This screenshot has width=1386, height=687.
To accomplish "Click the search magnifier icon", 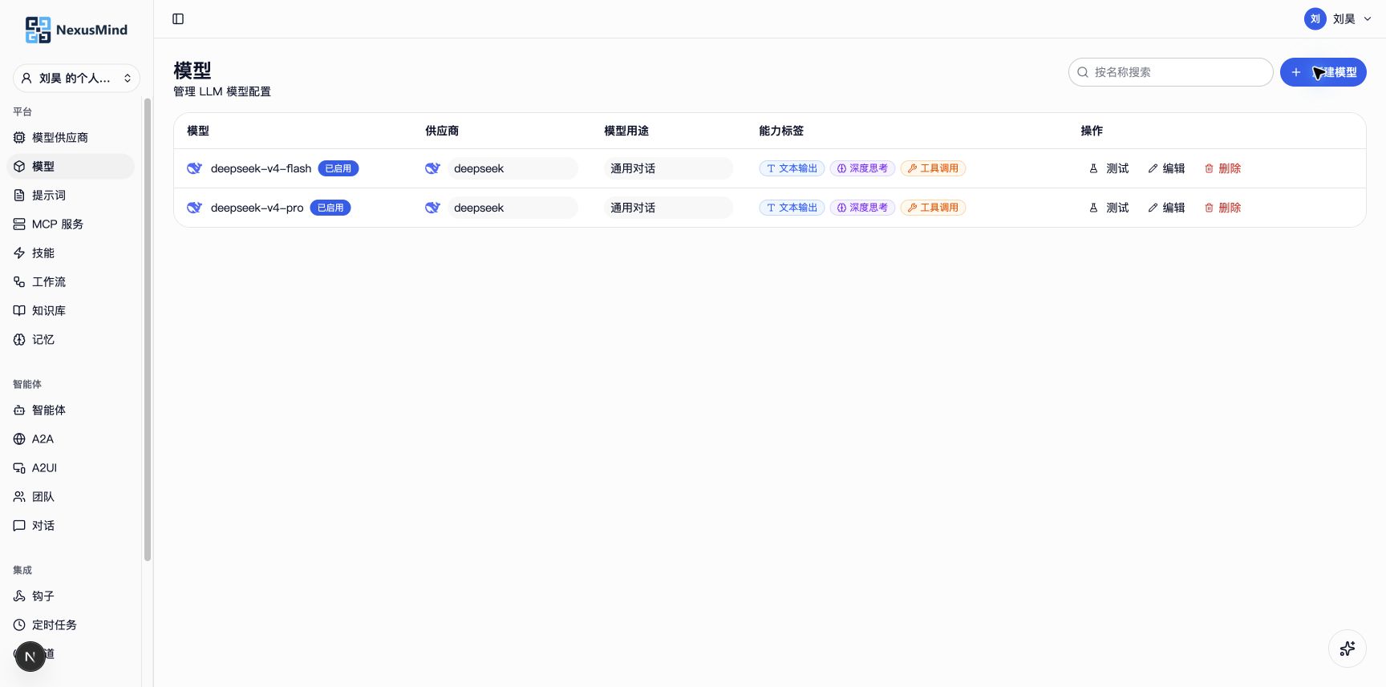I will click(1083, 72).
